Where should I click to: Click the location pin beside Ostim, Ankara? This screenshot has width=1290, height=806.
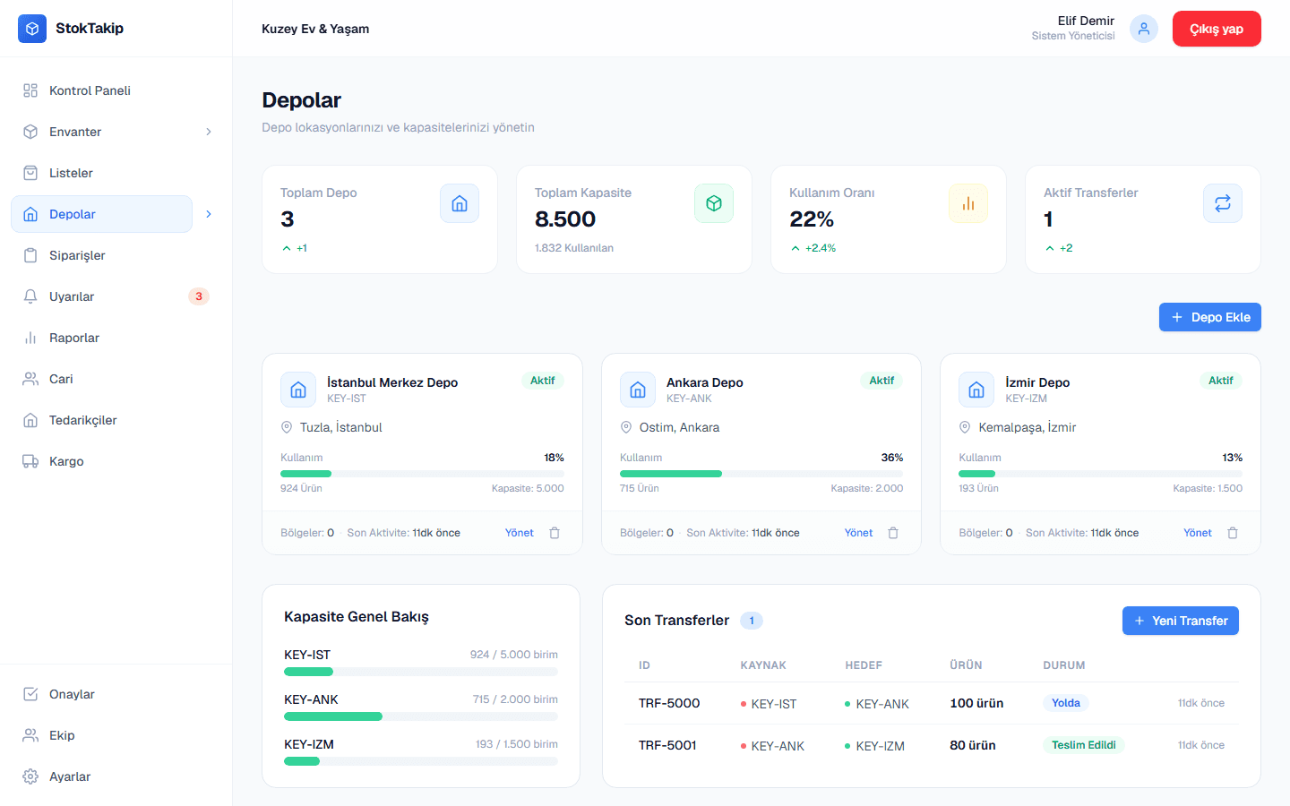coord(626,427)
